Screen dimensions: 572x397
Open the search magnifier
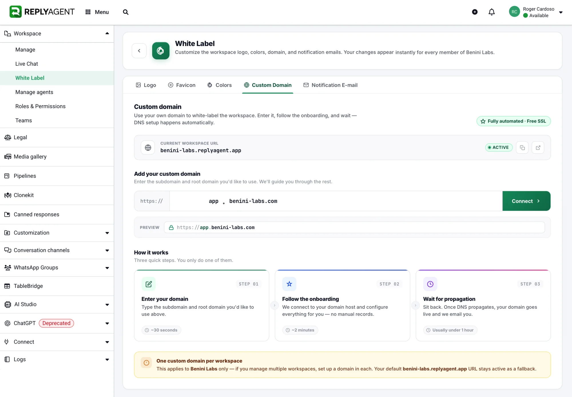(126, 12)
